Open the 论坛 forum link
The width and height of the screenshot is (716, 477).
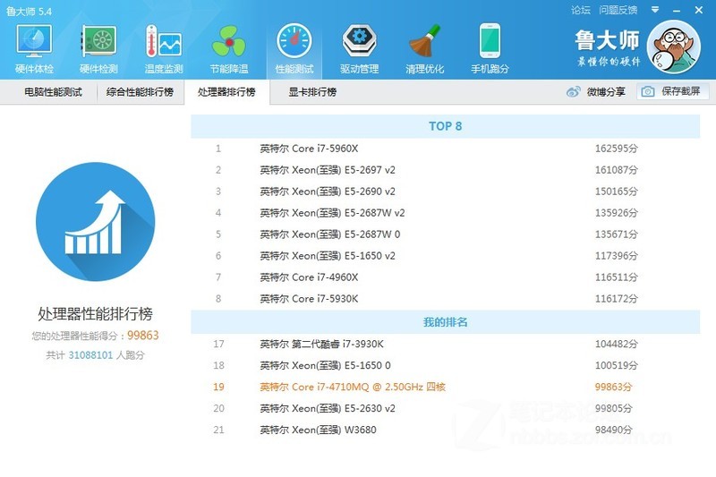tap(580, 10)
